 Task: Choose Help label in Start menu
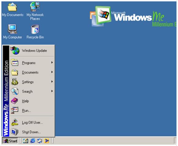(x=25, y=101)
